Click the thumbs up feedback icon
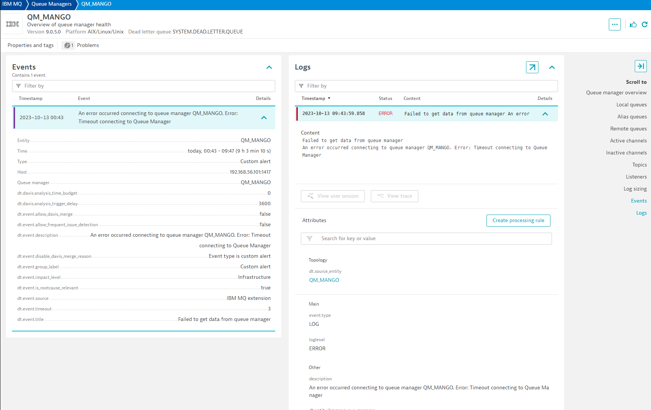Viewport: 651px width, 410px height. pyautogui.click(x=633, y=24)
